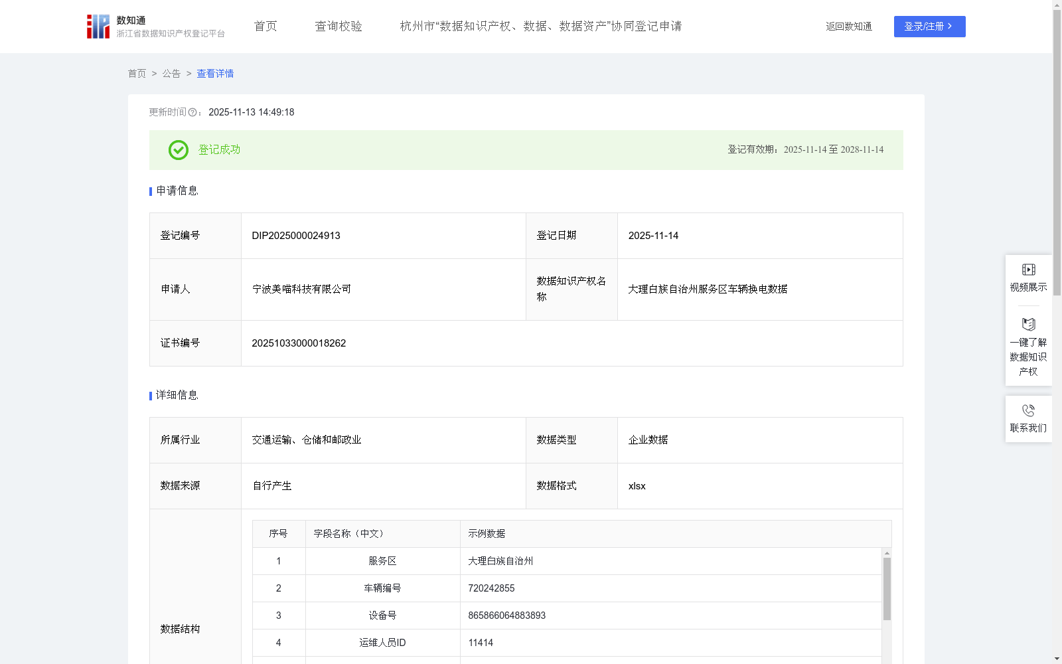Click the registration number DIP2025000024913
1062x664 pixels.
295,235
